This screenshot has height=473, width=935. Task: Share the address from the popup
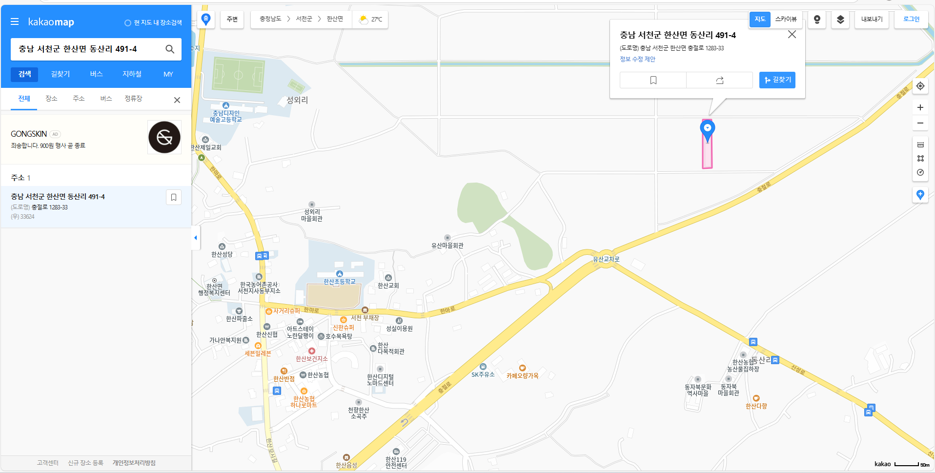point(719,80)
